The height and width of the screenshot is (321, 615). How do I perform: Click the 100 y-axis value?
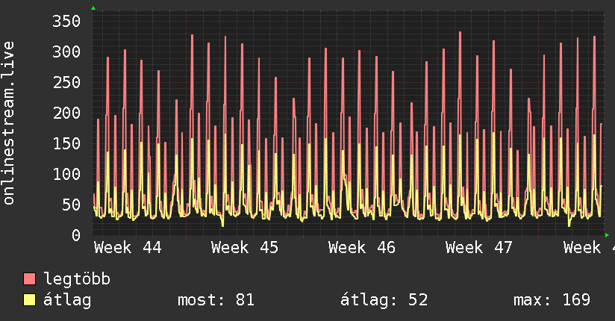click(x=66, y=174)
